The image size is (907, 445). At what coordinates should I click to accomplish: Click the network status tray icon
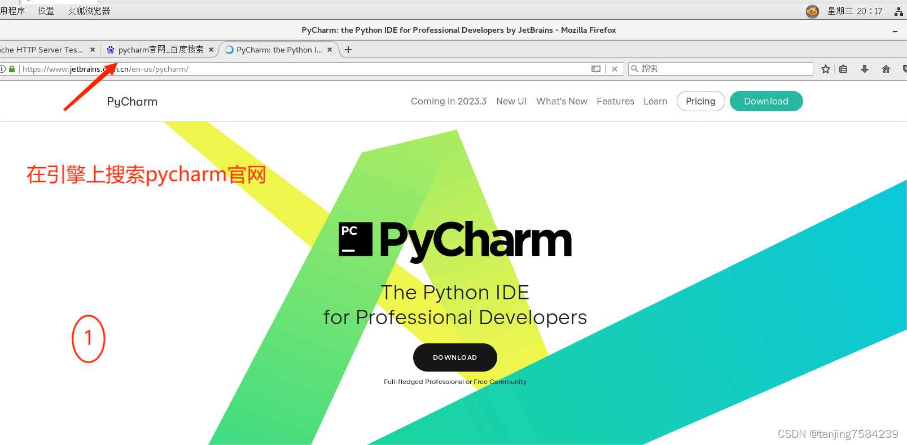coord(899,11)
